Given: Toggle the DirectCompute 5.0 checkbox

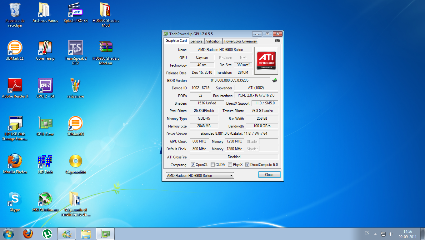Looking at the screenshot, I should pyautogui.click(x=247, y=165).
